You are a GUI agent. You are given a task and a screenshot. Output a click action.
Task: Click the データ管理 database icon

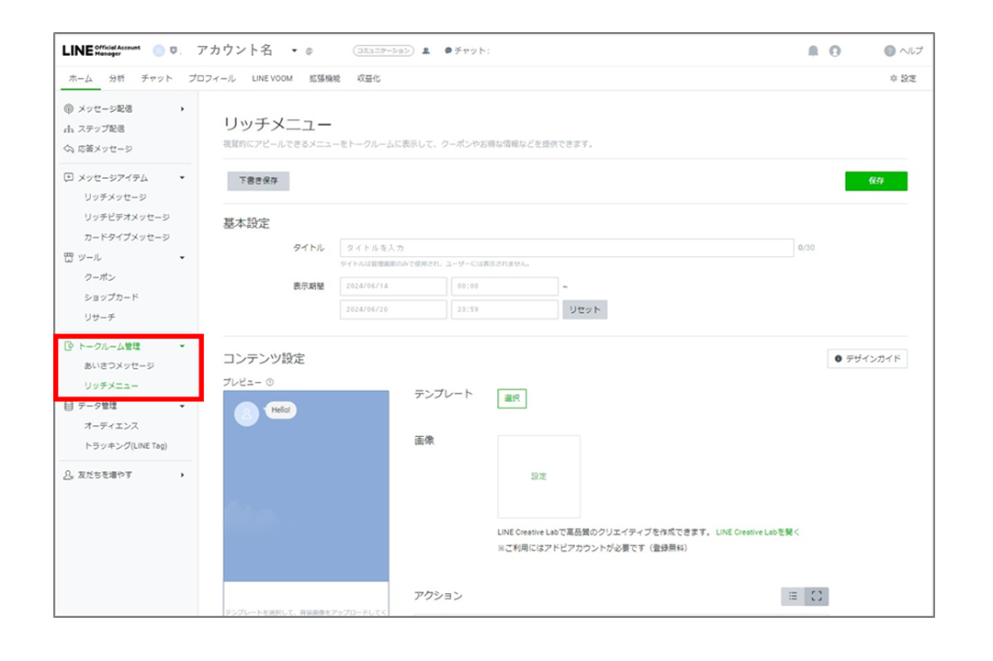pos(68,406)
